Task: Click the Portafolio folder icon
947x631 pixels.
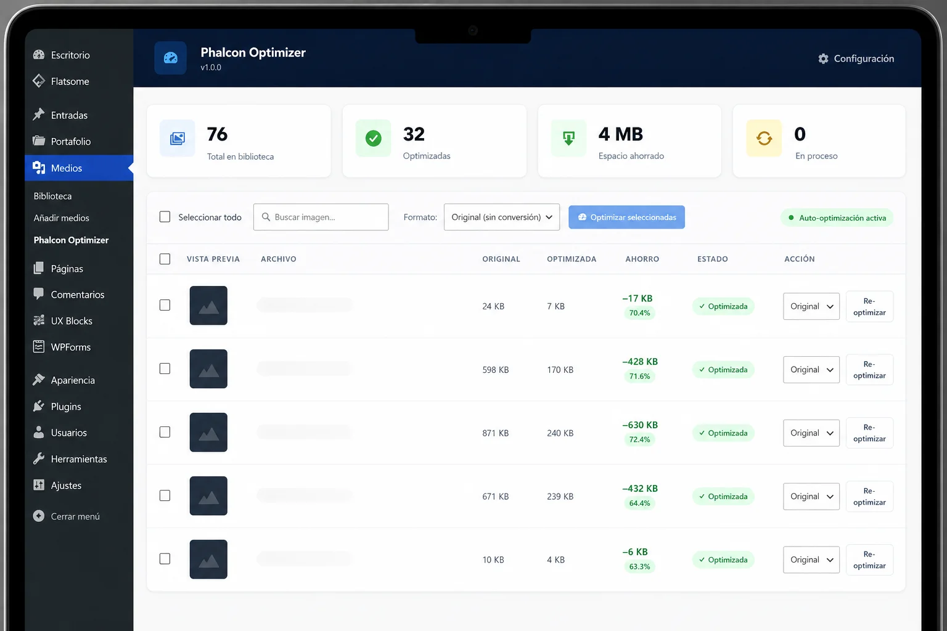Action: click(x=39, y=141)
